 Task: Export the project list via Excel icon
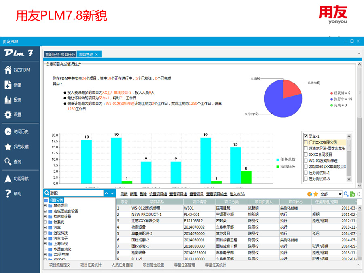click(x=352, y=194)
